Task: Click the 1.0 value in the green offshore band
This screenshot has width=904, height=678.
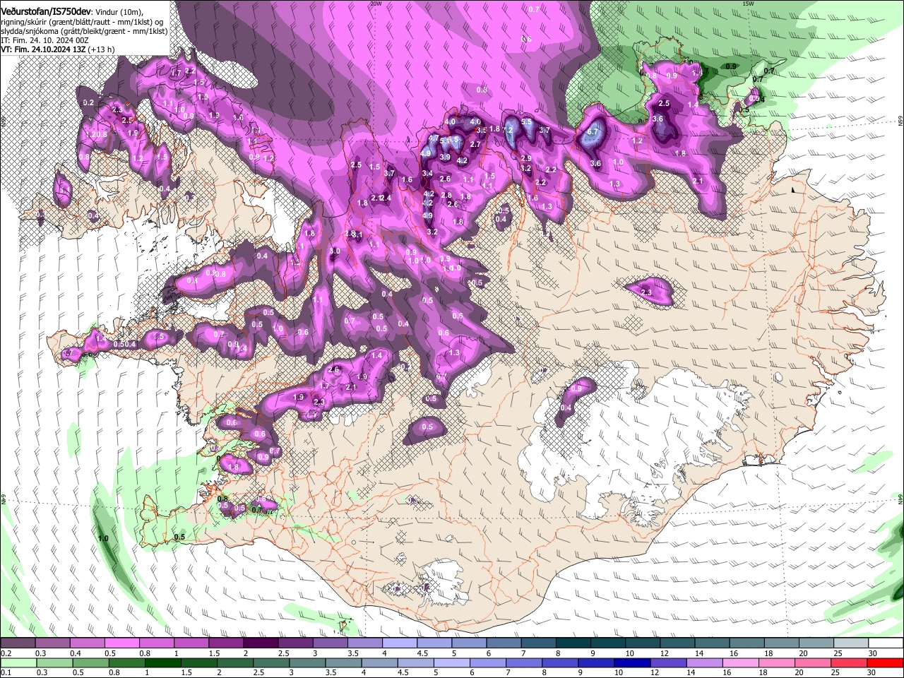Action: tap(103, 539)
